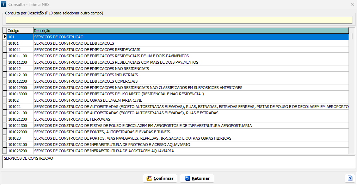Select the current row indicator arrow for 101
The width and height of the screenshot is (357, 185).
coord(5,37)
